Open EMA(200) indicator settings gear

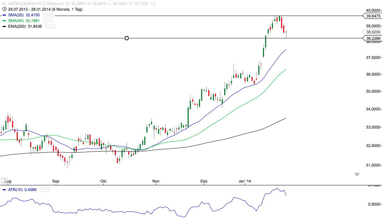tap(47, 26)
